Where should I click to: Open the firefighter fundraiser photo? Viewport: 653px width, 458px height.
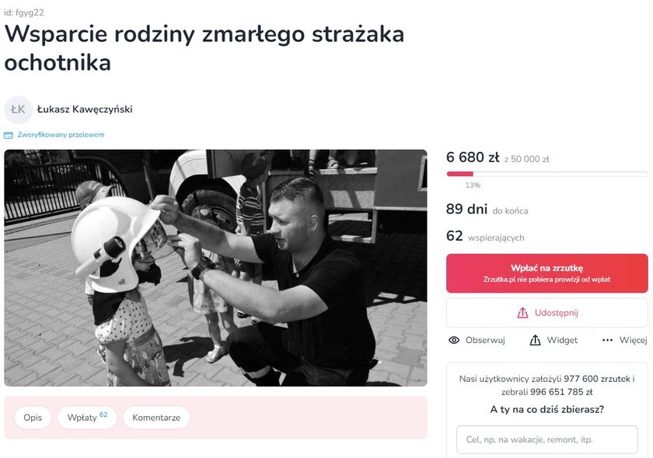click(216, 268)
